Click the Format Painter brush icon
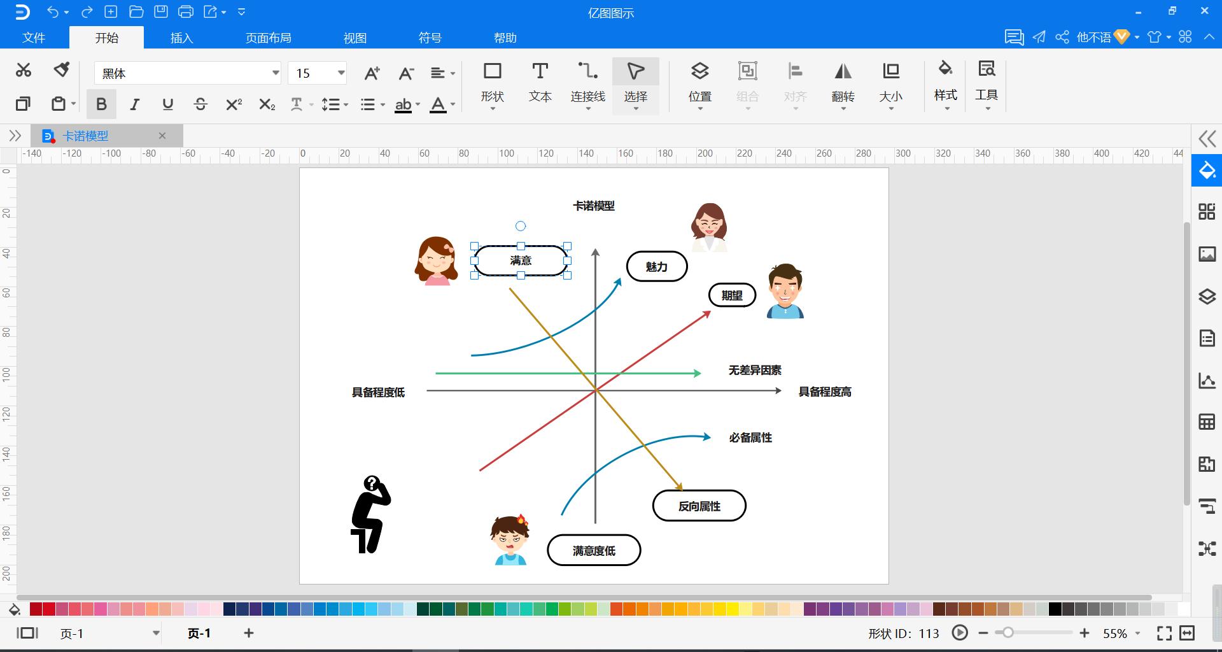The width and height of the screenshot is (1222, 652). [62, 69]
